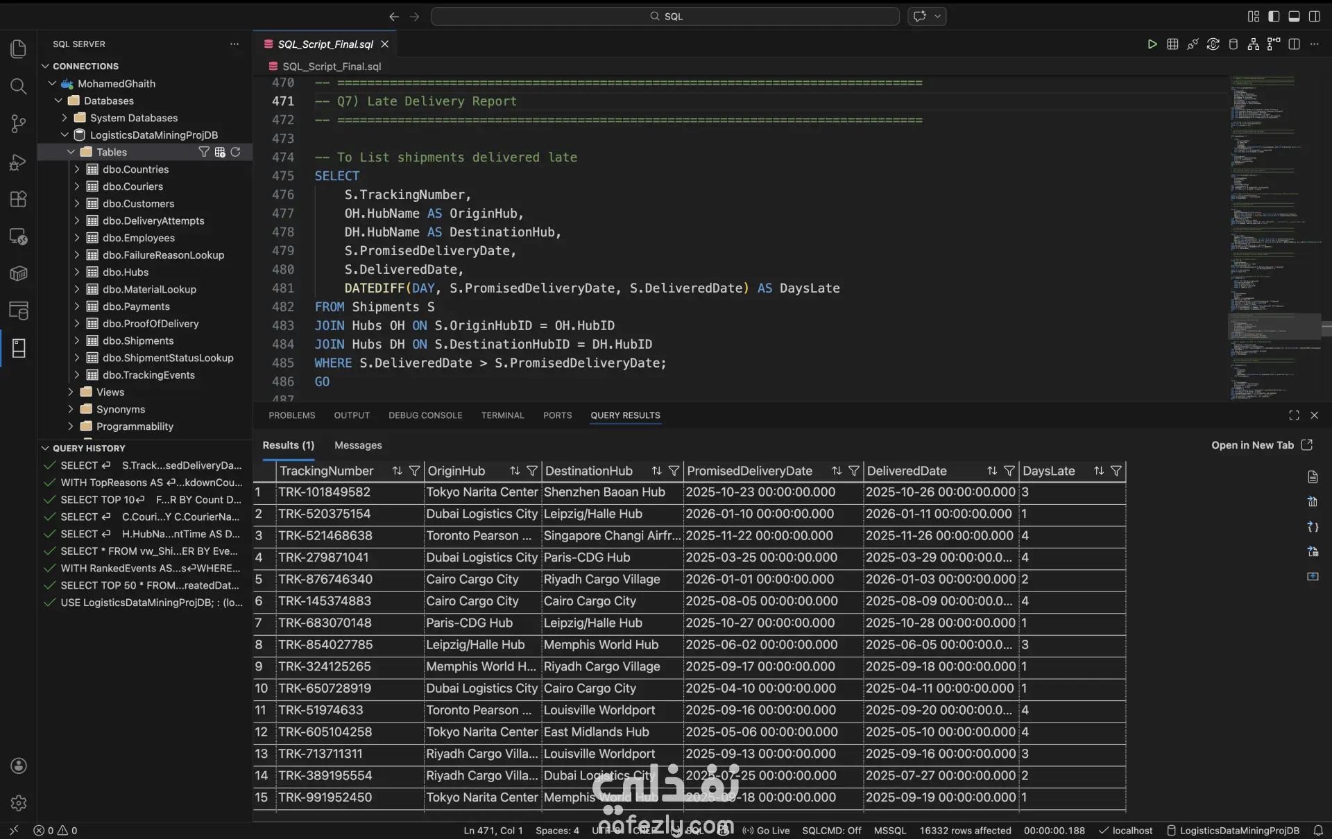The image size is (1332, 839).
Task: Expand the dbo.Hubs table
Action: 77,272
